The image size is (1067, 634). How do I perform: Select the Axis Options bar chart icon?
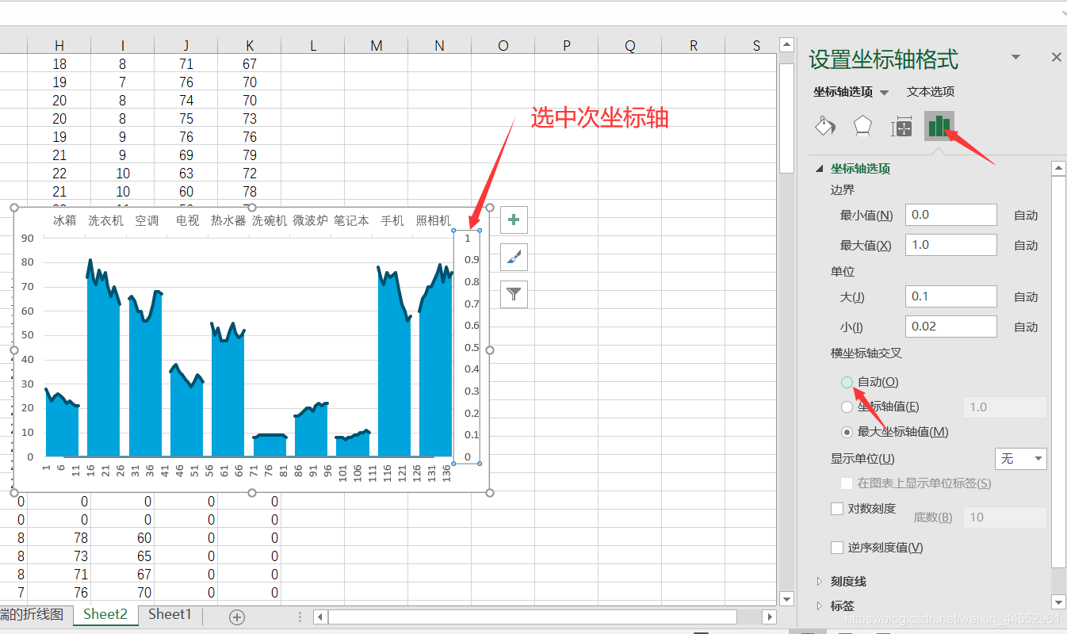[x=939, y=126]
